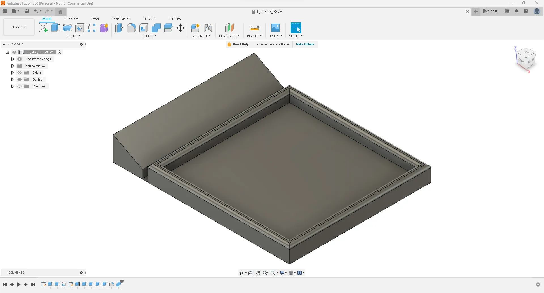Click the Home icon in the top bar
This screenshot has height=293, width=544.
[x=60, y=12]
